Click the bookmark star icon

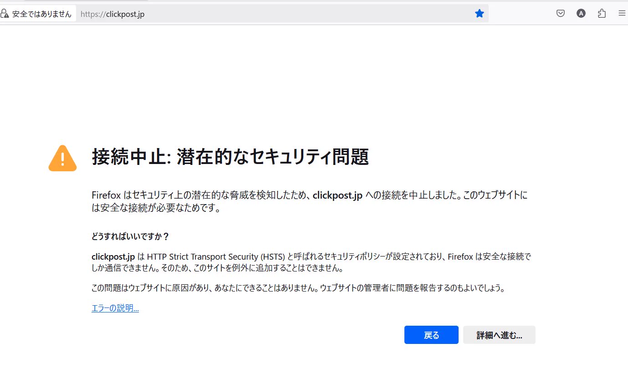tap(480, 14)
